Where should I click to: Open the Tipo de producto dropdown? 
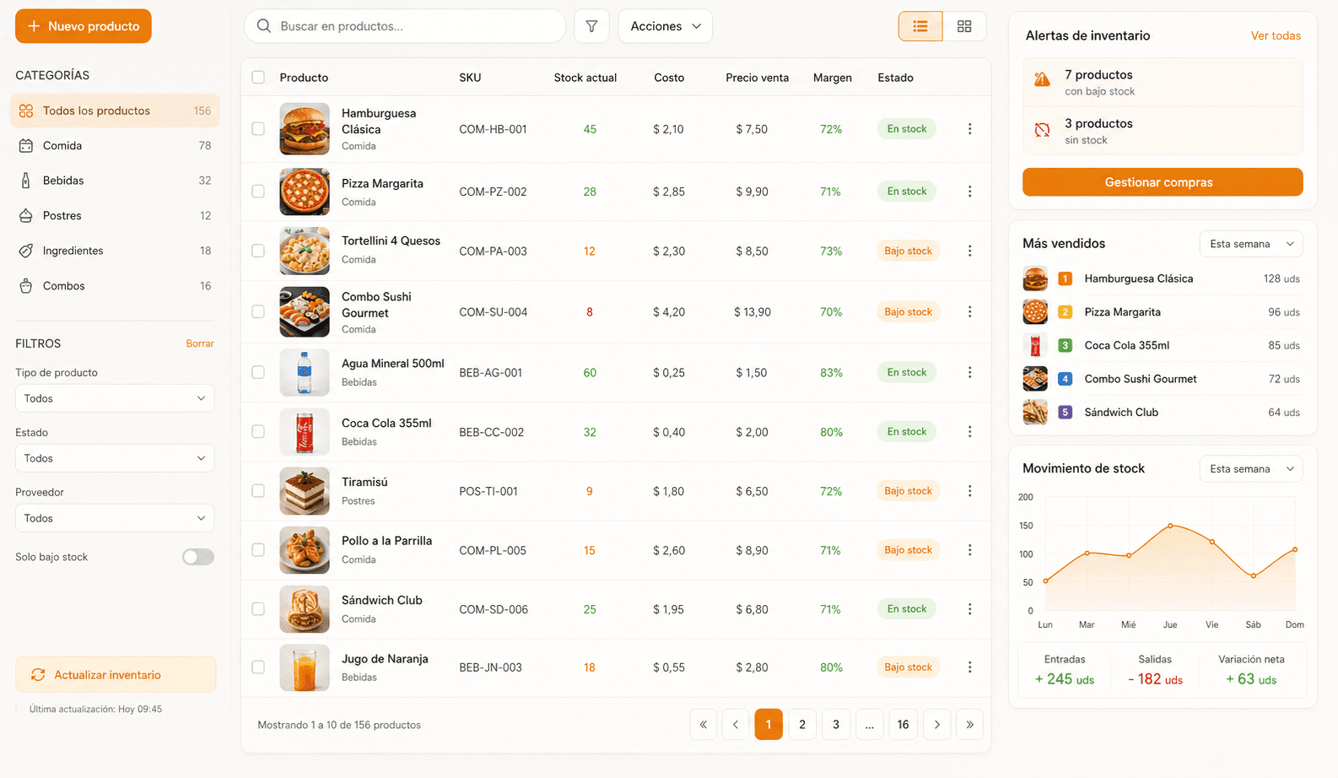(x=115, y=398)
